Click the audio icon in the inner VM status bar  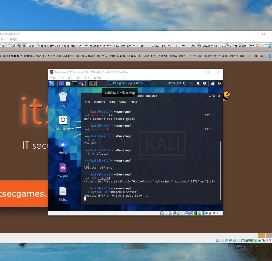(170, 213)
